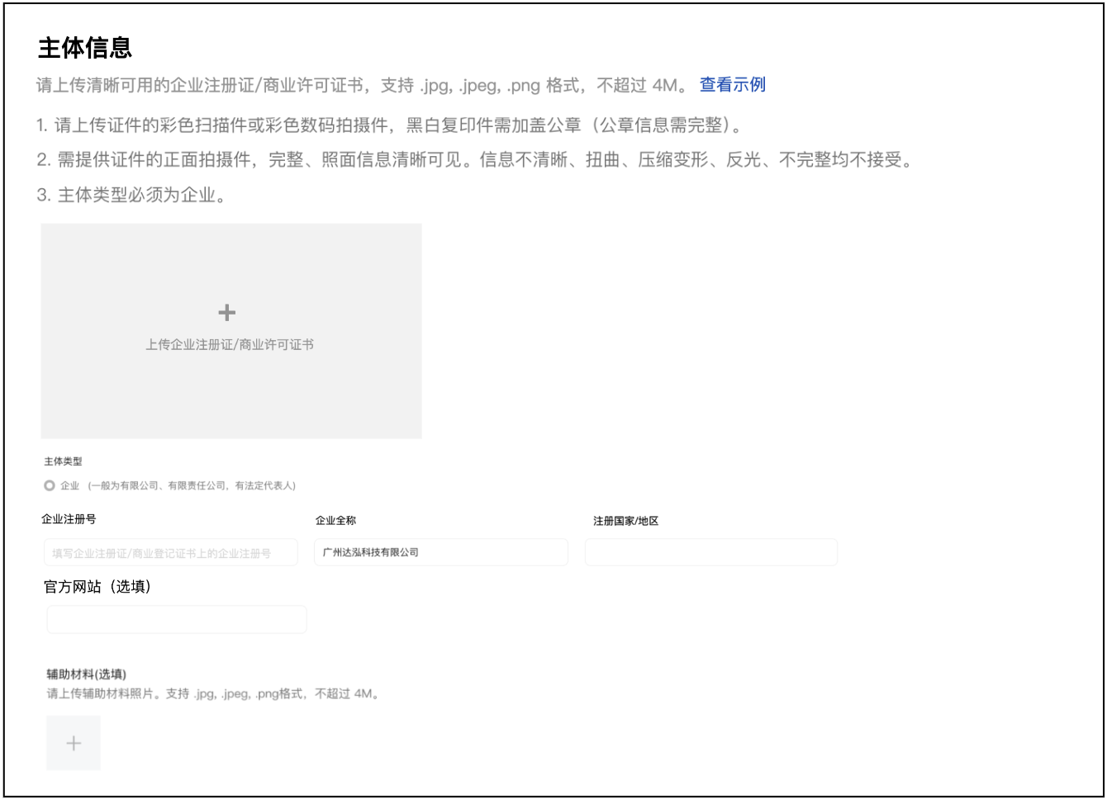The width and height of the screenshot is (1107, 799).
Task: Click the 企业全称 label text
Action: 335,521
